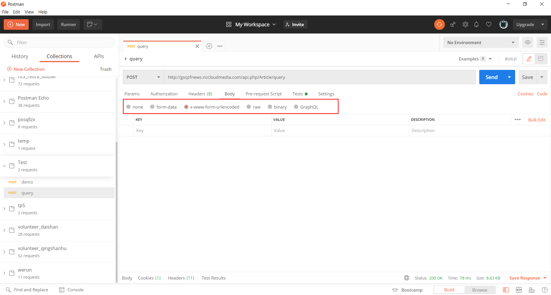Add a new request tab
Viewport: 551px width, 295px height.
click(209, 46)
